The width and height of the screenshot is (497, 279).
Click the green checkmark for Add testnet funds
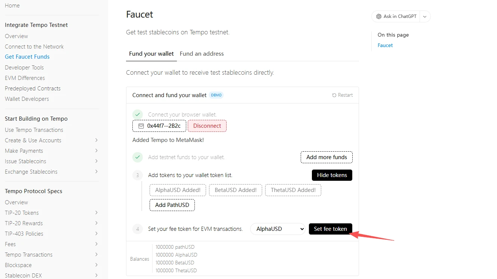138,157
